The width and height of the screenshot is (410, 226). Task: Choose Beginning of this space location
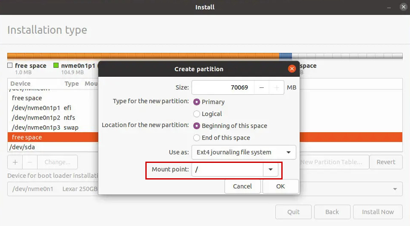(197, 126)
